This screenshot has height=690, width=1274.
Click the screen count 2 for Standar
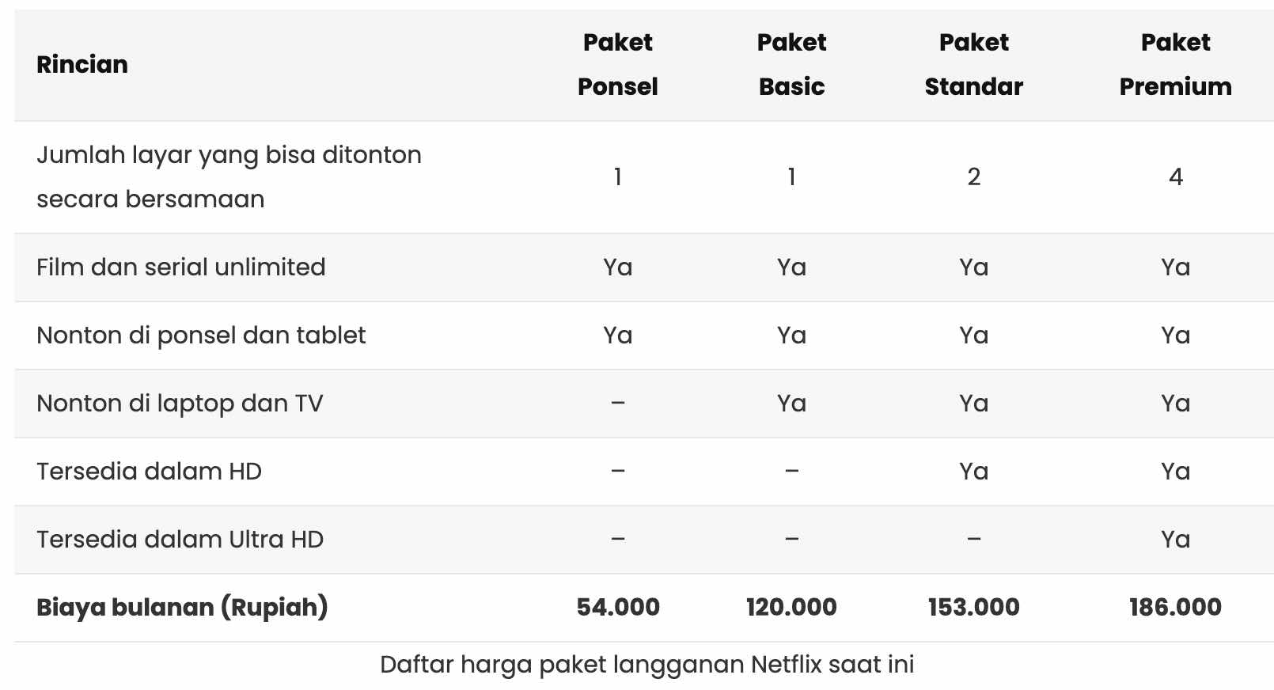click(x=974, y=176)
